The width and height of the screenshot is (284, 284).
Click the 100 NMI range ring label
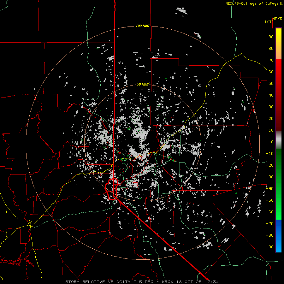click(x=143, y=26)
